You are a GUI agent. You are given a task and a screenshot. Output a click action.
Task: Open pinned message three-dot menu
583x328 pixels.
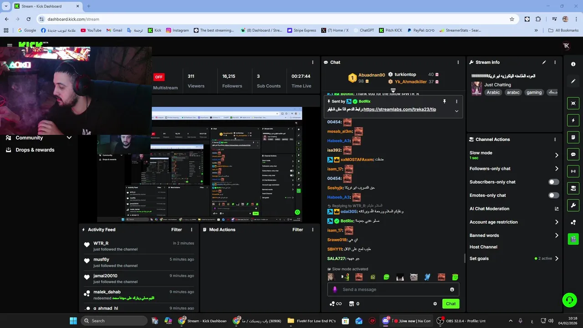coord(456,102)
